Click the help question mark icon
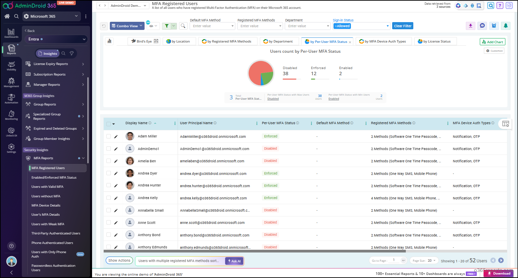Image resolution: width=518 pixels, height=278 pixels. click(500, 5)
